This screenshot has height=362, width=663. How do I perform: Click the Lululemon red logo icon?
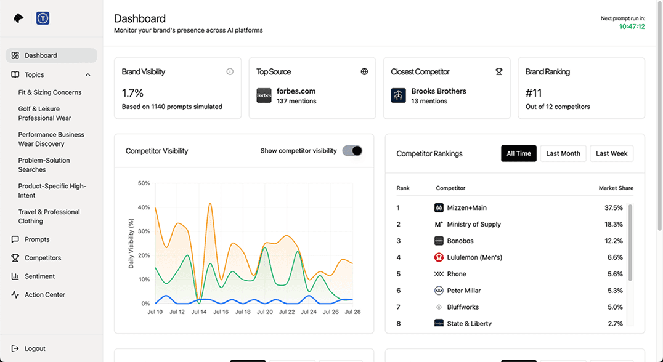click(439, 257)
